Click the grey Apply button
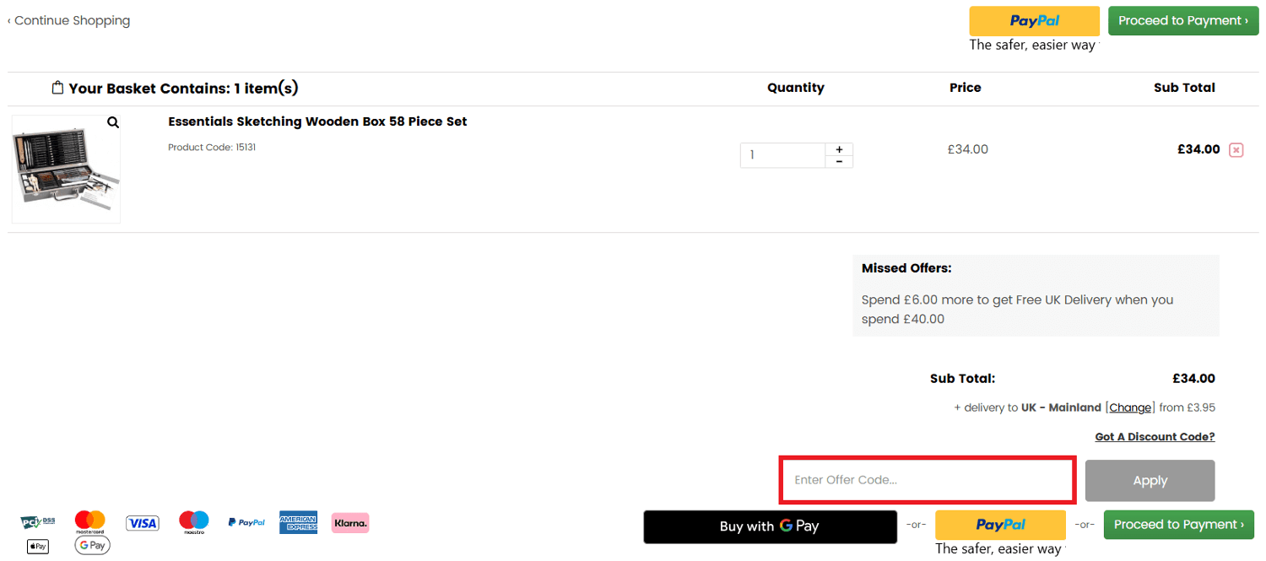 (1150, 481)
